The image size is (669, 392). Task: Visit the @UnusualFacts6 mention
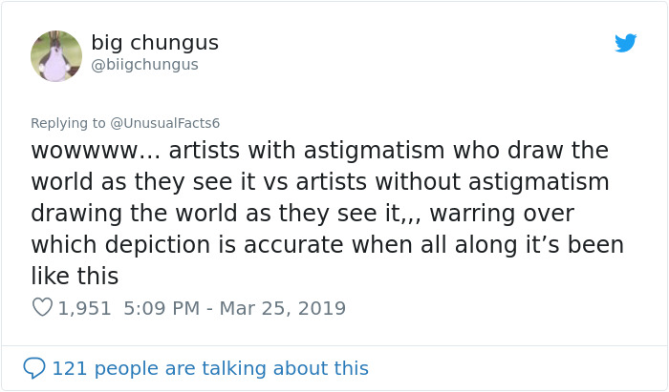pos(165,123)
